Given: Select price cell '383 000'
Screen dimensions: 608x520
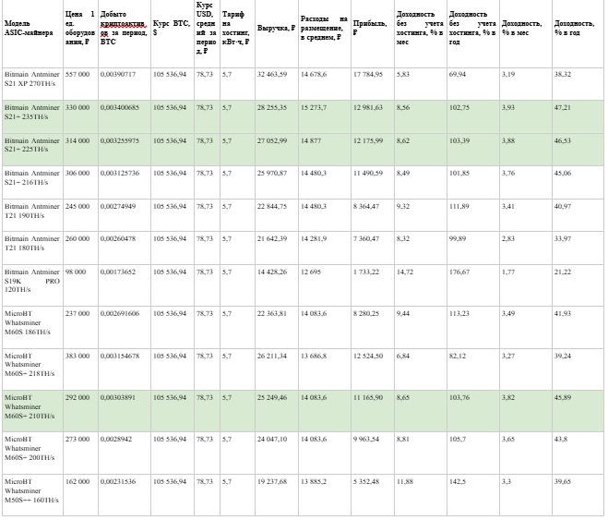Looking at the screenshot, I should [80, 369].
